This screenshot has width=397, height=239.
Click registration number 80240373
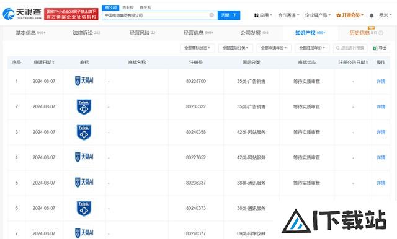(196, 208)
